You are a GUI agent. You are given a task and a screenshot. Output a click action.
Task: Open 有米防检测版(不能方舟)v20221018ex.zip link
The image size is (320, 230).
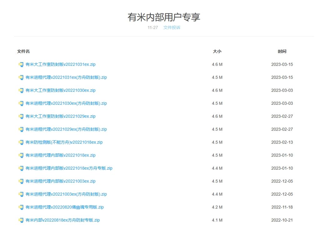click(64, 142)
